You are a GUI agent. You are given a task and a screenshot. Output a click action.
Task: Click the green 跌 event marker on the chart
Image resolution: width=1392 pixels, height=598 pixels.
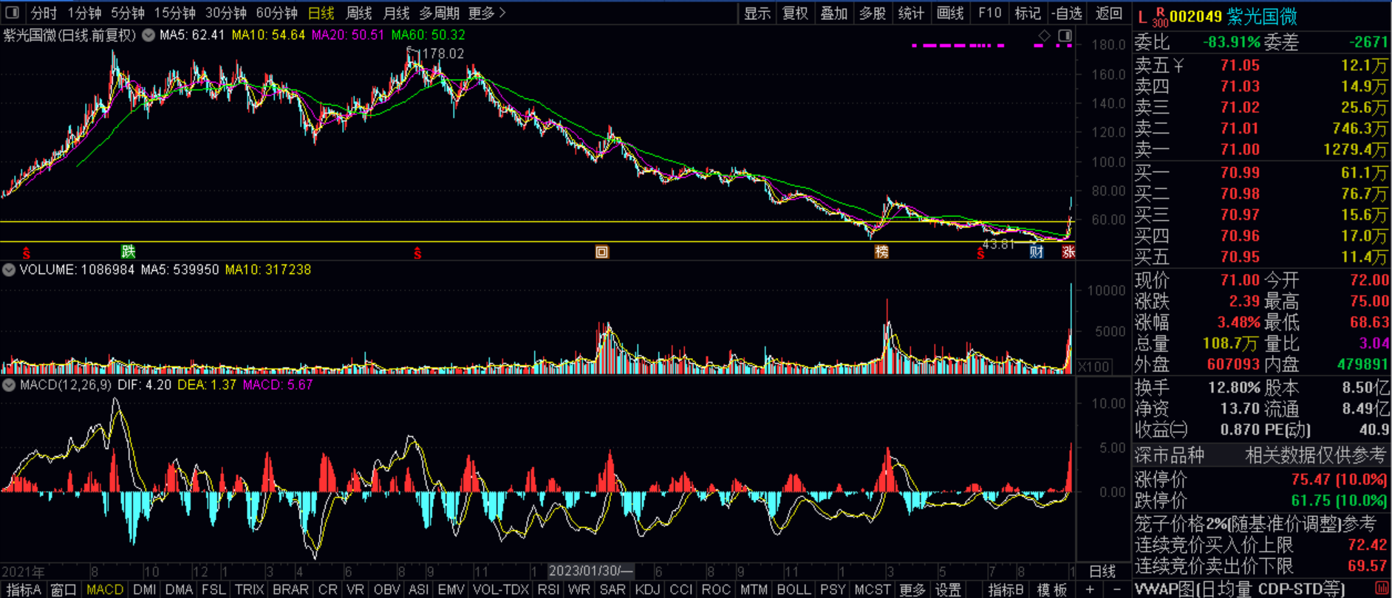(x=129, y=252)
